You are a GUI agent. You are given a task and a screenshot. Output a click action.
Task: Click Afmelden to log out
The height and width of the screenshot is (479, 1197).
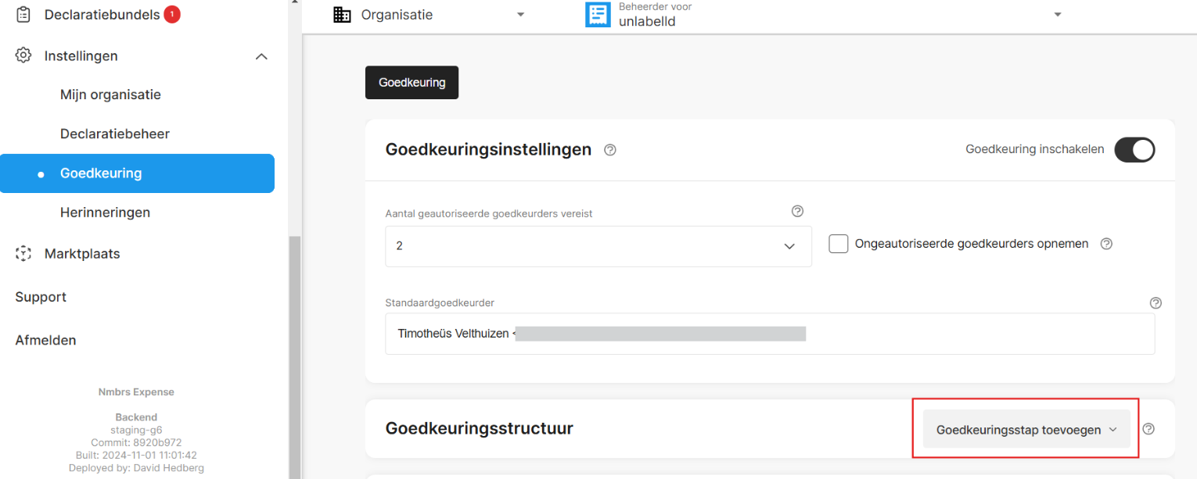click(x=45, y=340)
